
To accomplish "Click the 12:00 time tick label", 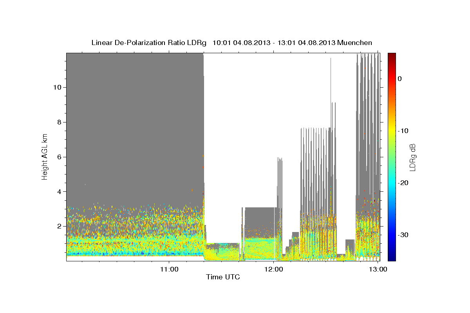I will (x=274, y=269).
